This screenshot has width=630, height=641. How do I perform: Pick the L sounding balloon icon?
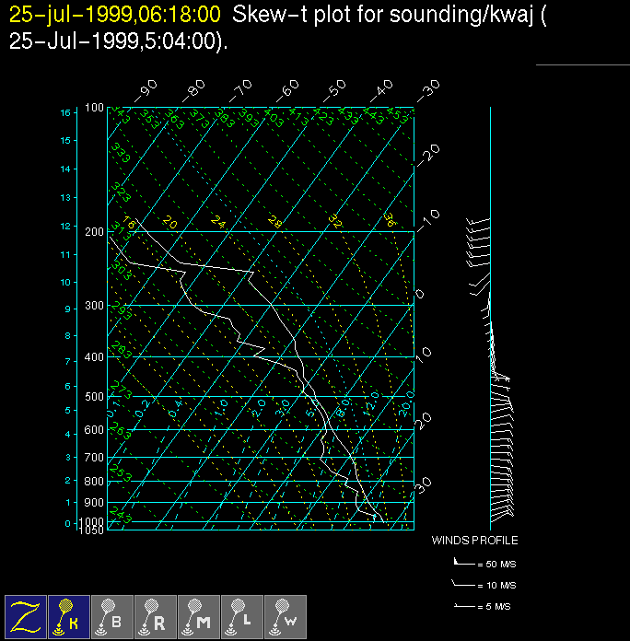click(241, 616)
